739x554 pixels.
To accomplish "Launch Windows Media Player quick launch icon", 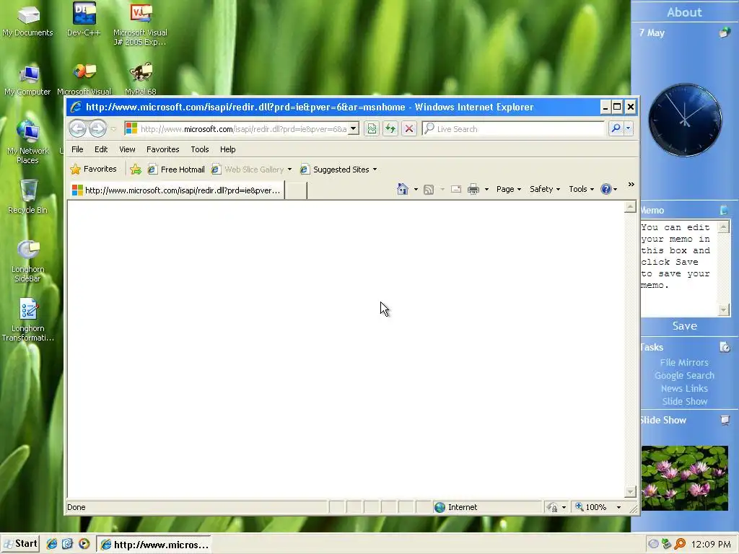I will pos(84,544).
